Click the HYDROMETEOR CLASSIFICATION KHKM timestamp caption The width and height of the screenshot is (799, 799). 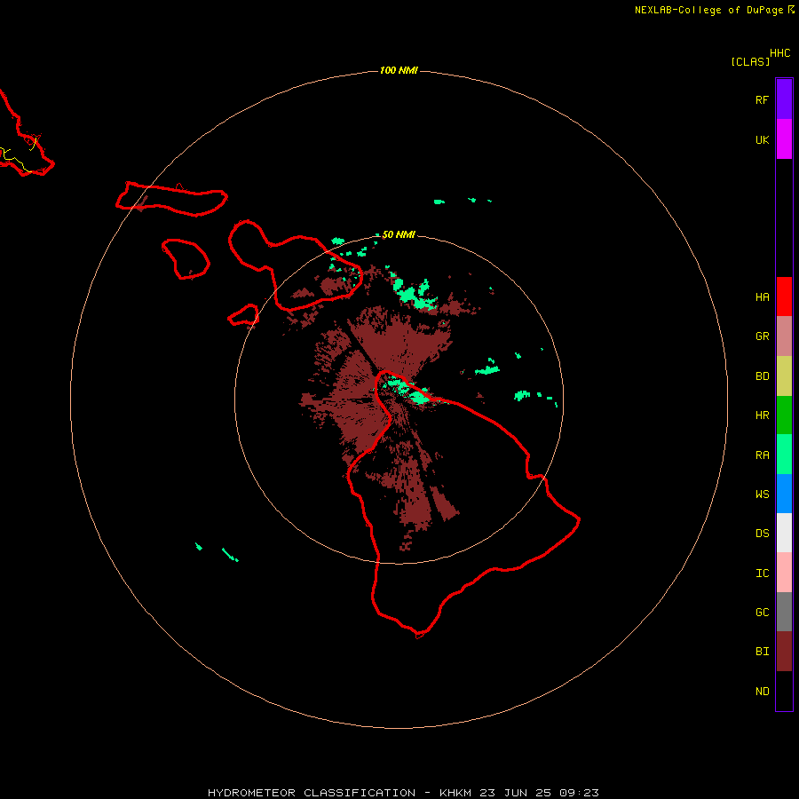[x=403, y=793]
